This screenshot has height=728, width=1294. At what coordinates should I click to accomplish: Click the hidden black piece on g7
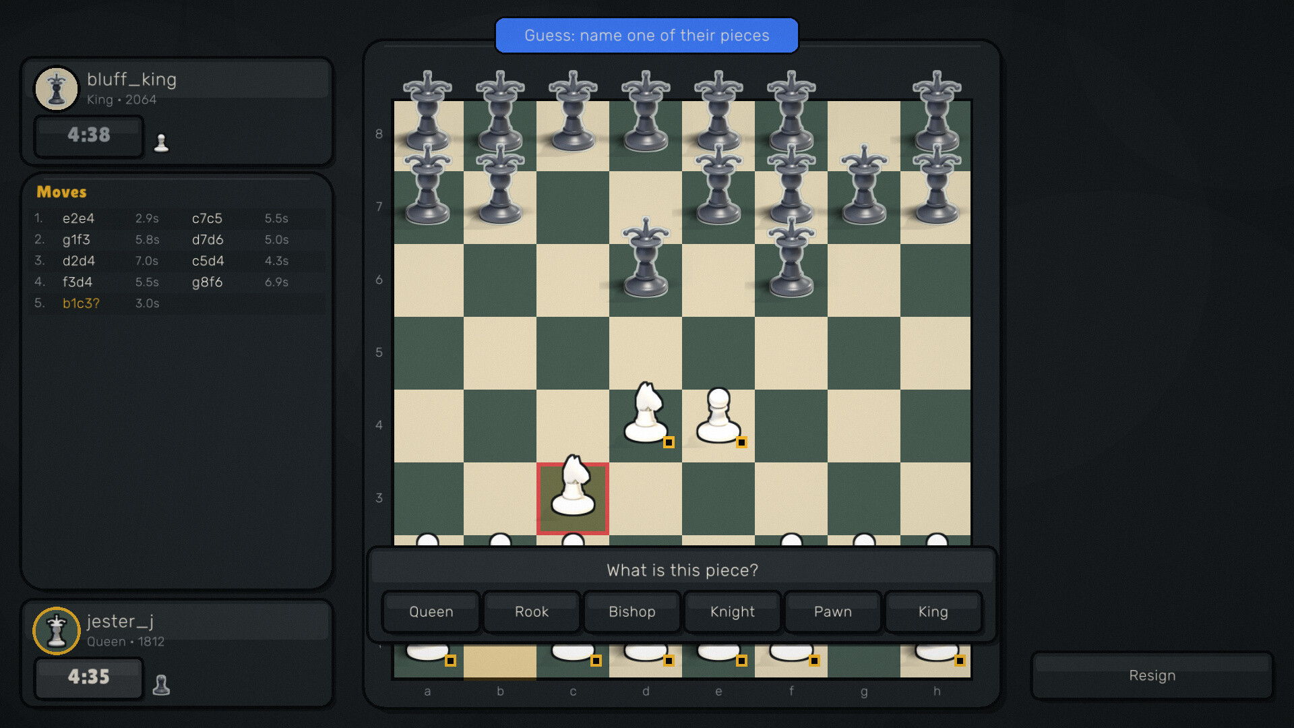pyautogui.click(x=864, y=185)
